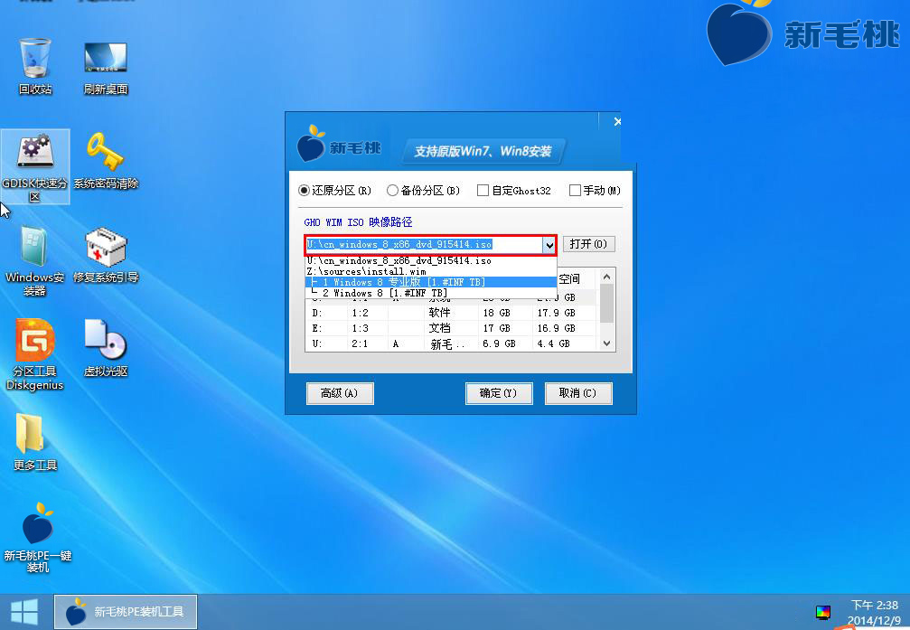
Task: Click the 打开(O) open button
Action: (588, 244)
